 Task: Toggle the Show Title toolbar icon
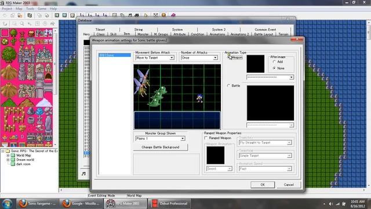tap(163, 16)
